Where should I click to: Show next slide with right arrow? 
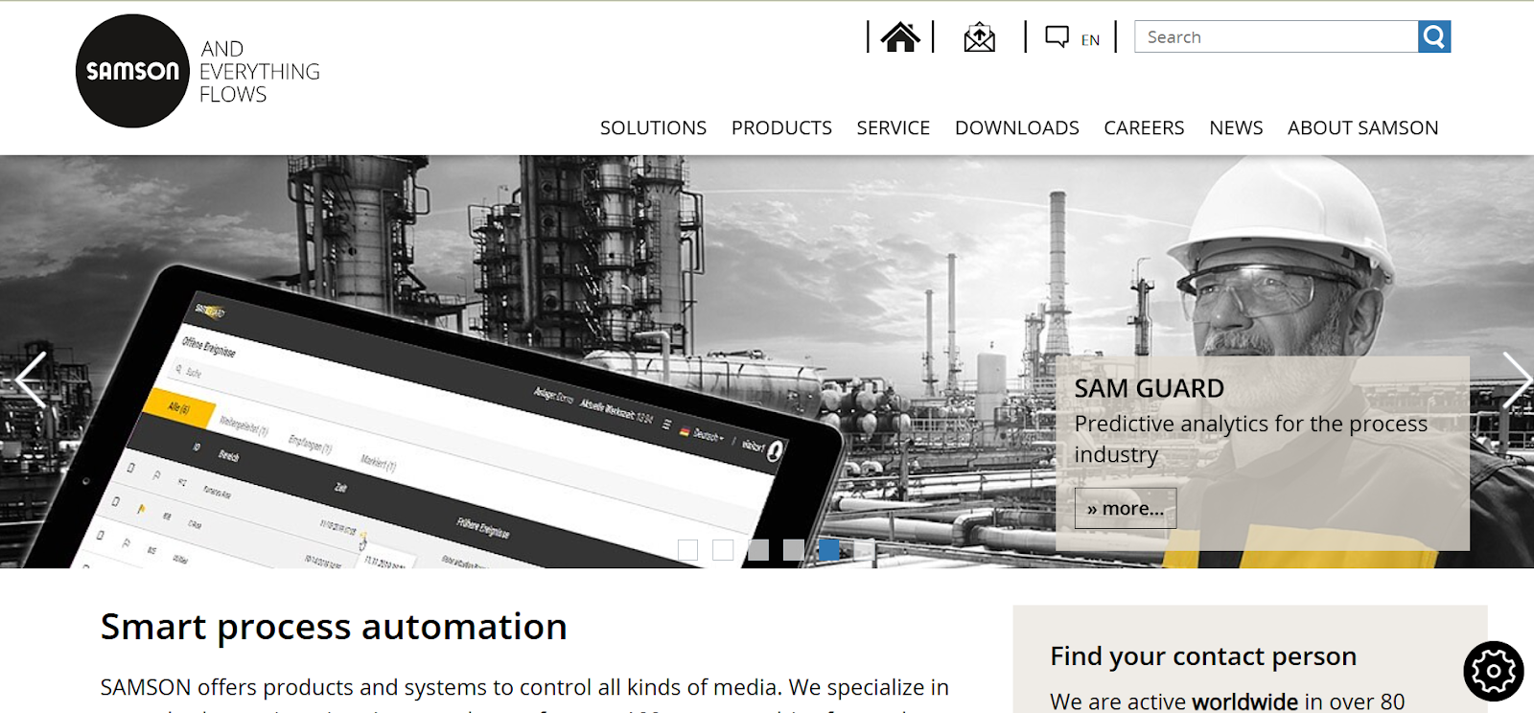point(1516,379)
